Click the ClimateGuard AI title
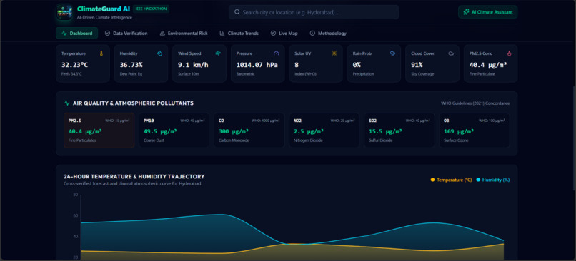This screenshot has width=576, height=261. [x=104, y=9]
